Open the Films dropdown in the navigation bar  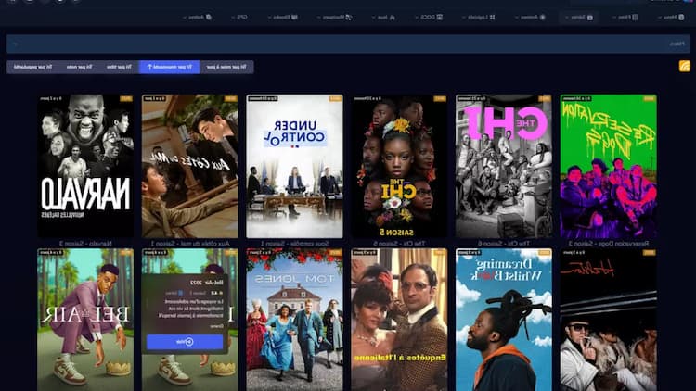pyautogui.click(x=625, y=18)
